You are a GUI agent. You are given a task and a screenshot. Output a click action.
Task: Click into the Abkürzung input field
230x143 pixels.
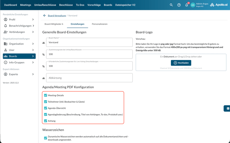(x=89, y=78)
